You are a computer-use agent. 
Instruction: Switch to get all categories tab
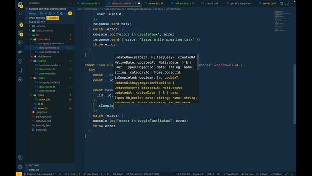click(x=238, y=3)
